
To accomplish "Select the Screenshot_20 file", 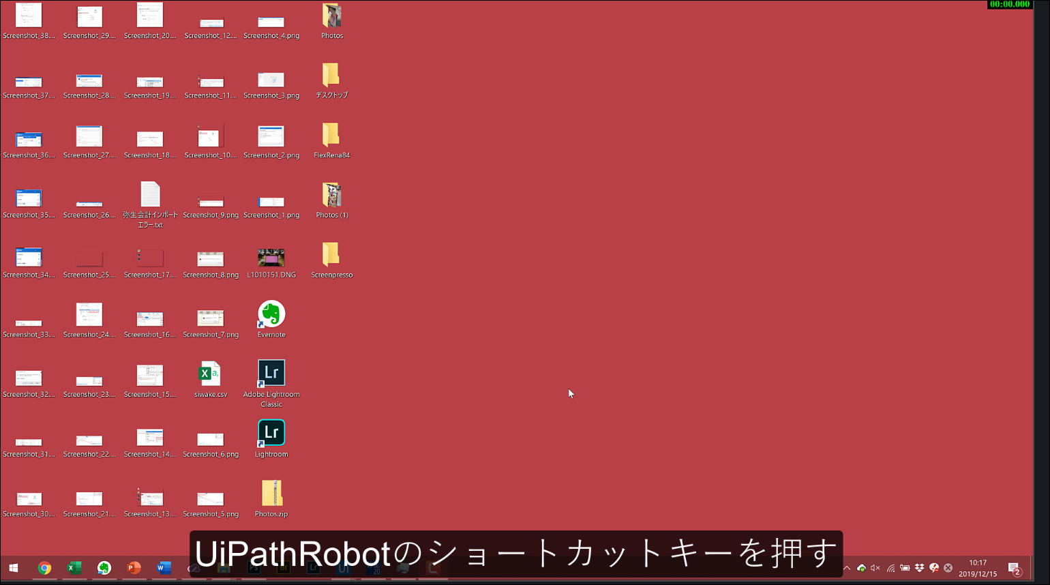I will 150,20.
